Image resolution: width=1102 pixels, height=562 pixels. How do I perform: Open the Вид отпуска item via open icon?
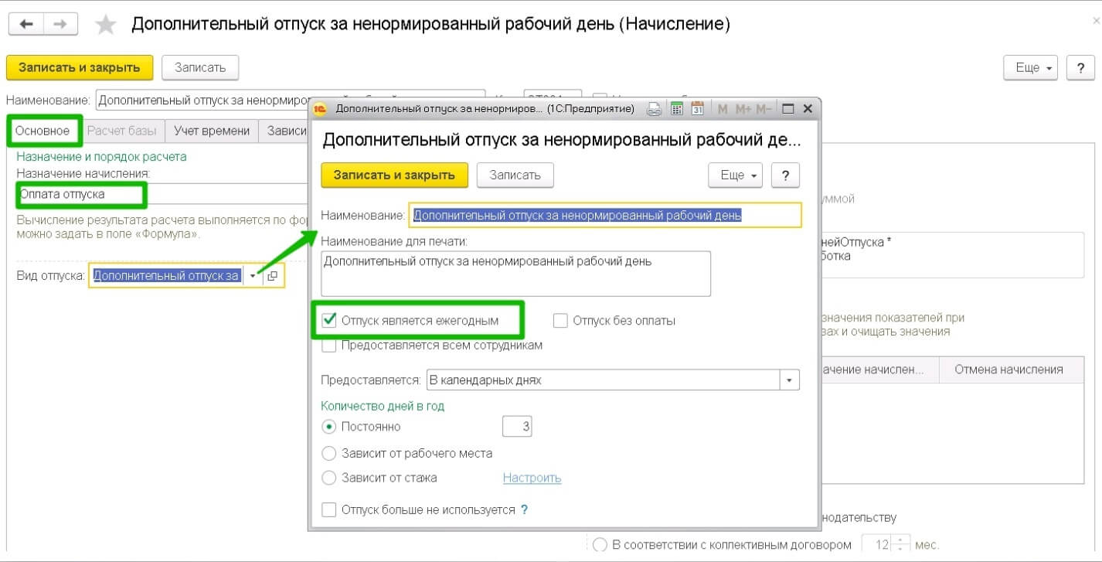click(x=273, y=276)
